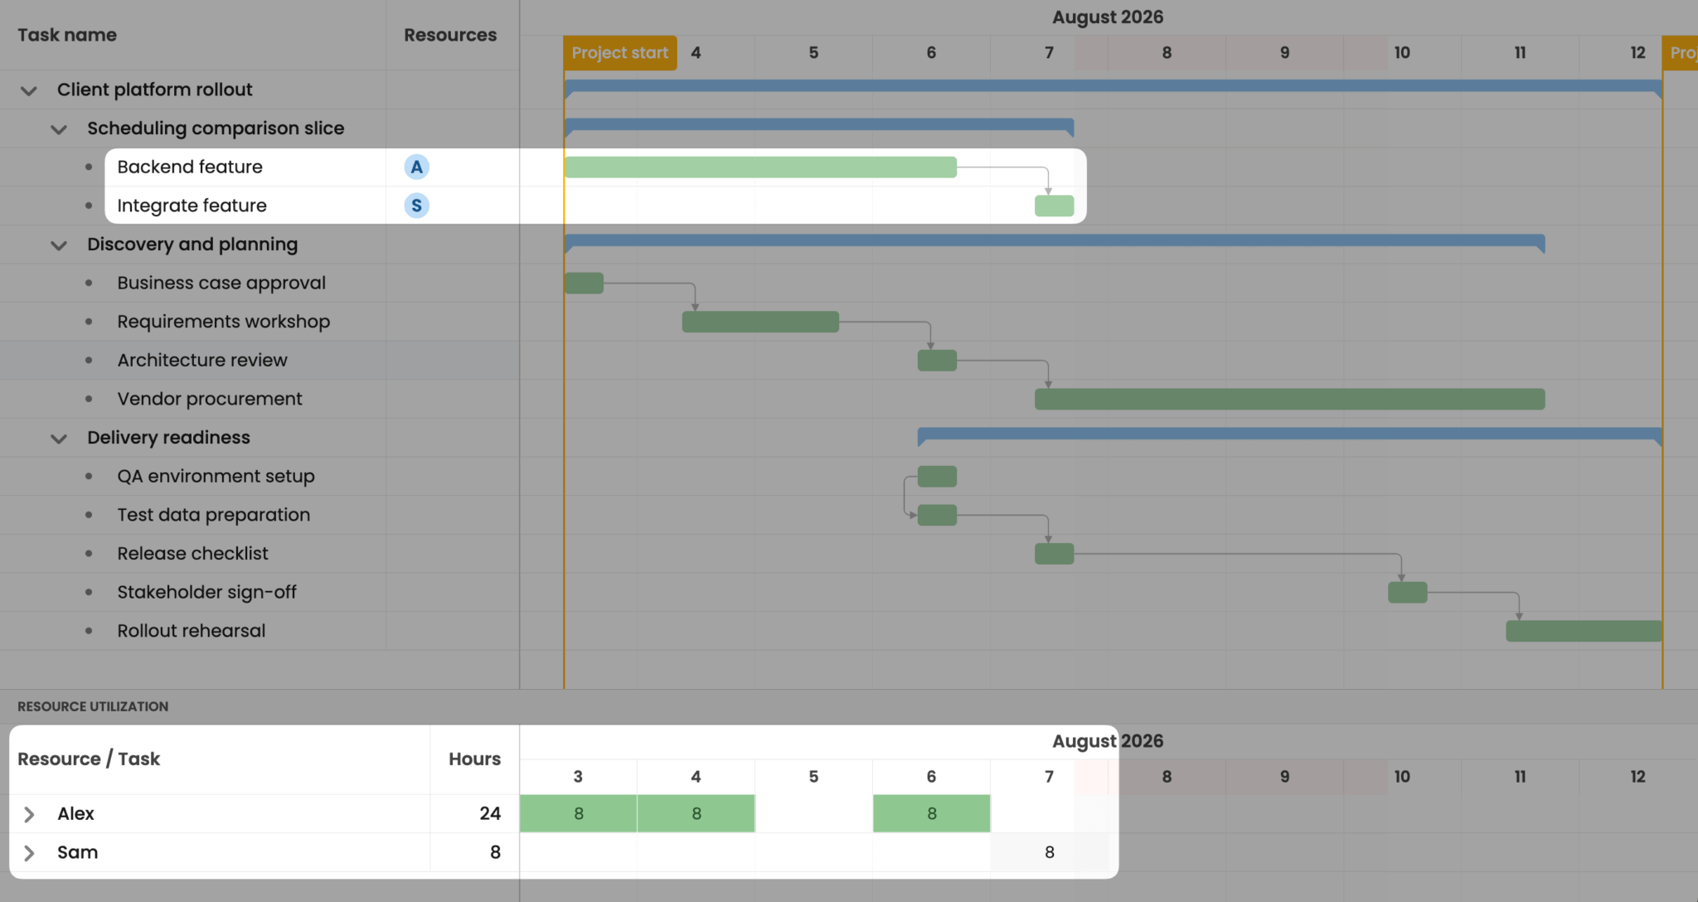Select the Requirements workshop task

pyautogui.click(x=223, y=322)
